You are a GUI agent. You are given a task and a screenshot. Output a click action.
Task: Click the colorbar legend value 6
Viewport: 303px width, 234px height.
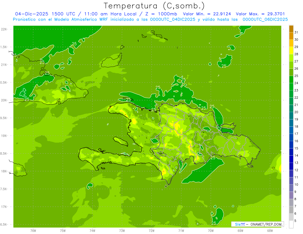(295, 214)
